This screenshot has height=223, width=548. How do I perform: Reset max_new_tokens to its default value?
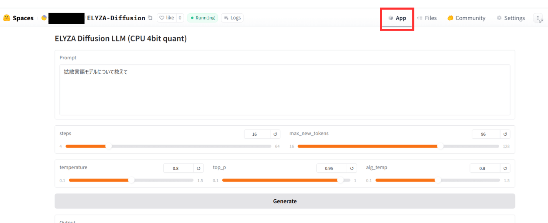505,134
